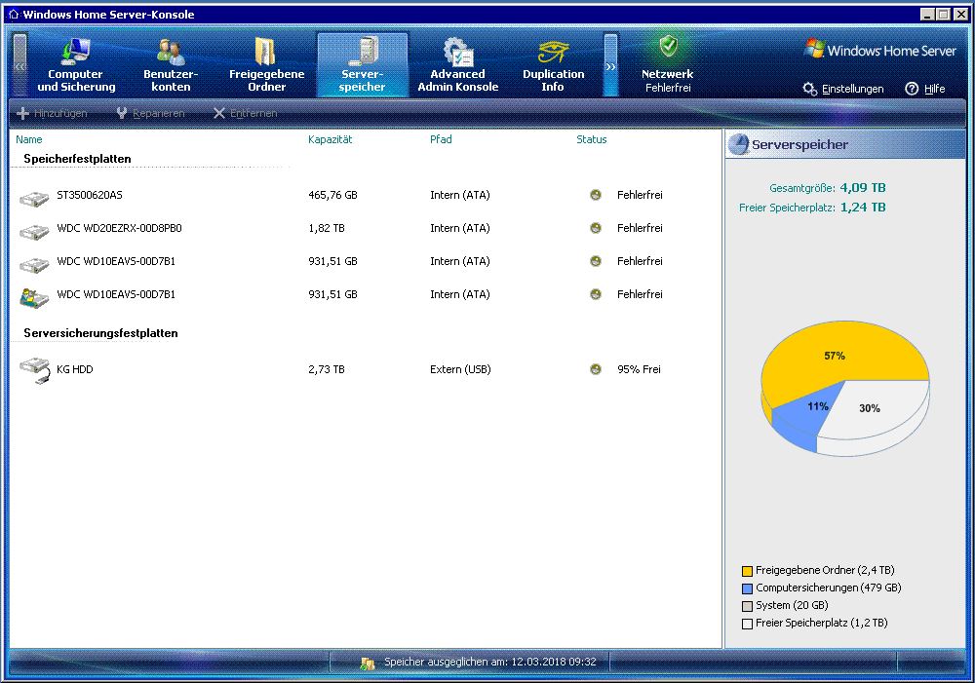The height and width of the screenshot is (683, 975).
Task: Sort list by Status column header
Action: coord(591,139)
